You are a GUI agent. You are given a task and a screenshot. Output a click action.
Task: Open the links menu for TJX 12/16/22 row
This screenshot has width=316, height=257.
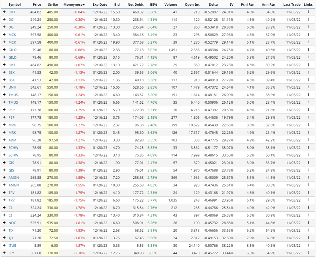(308, 230)
